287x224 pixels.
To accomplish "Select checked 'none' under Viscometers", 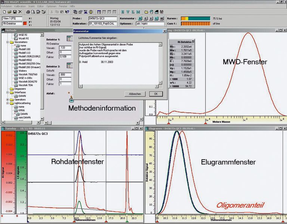I will point(23,46).
